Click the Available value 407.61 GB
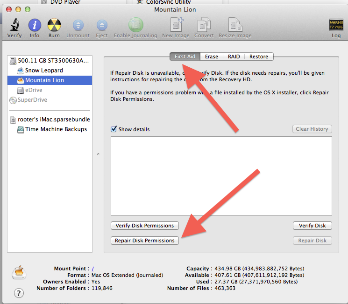 coord(259,275)
